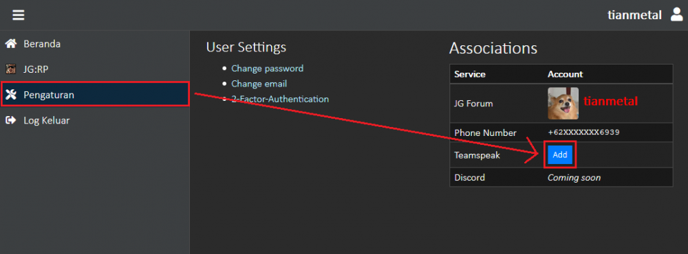Add a Teamspeak association
The height and width of the screenshot is (254, 688).
point(560,154)
